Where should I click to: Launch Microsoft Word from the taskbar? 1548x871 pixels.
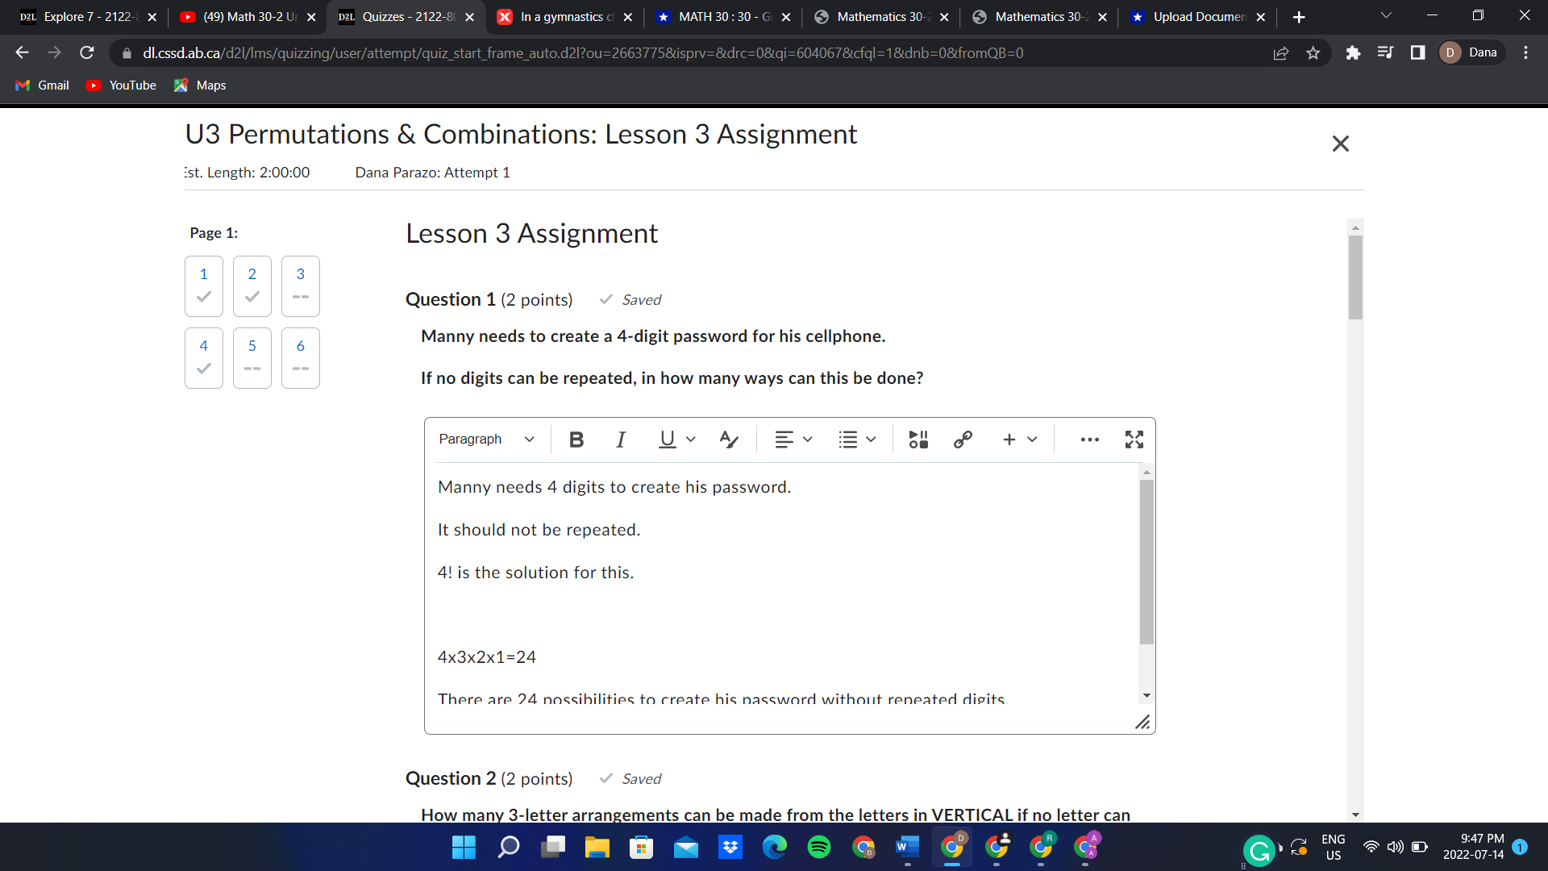click(x=907, y=848)
